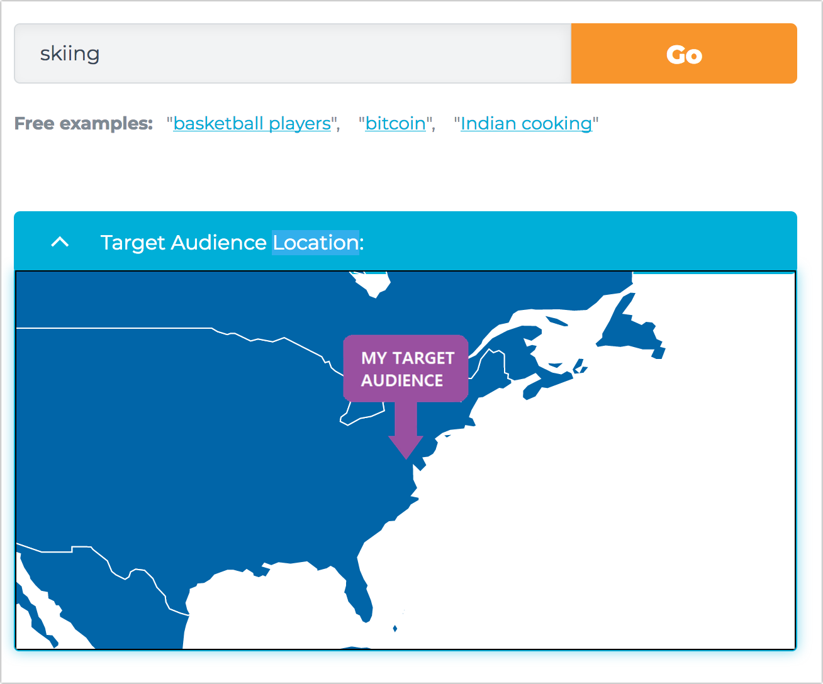This screenshot has height=684, width=823.
Task: Click the "MY TARGET AUDIENCE" purple label
Action: [406, 368]
